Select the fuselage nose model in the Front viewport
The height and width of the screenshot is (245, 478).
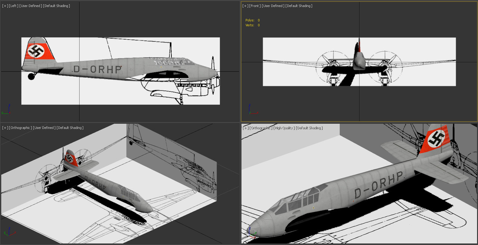(x=359, y=61)
